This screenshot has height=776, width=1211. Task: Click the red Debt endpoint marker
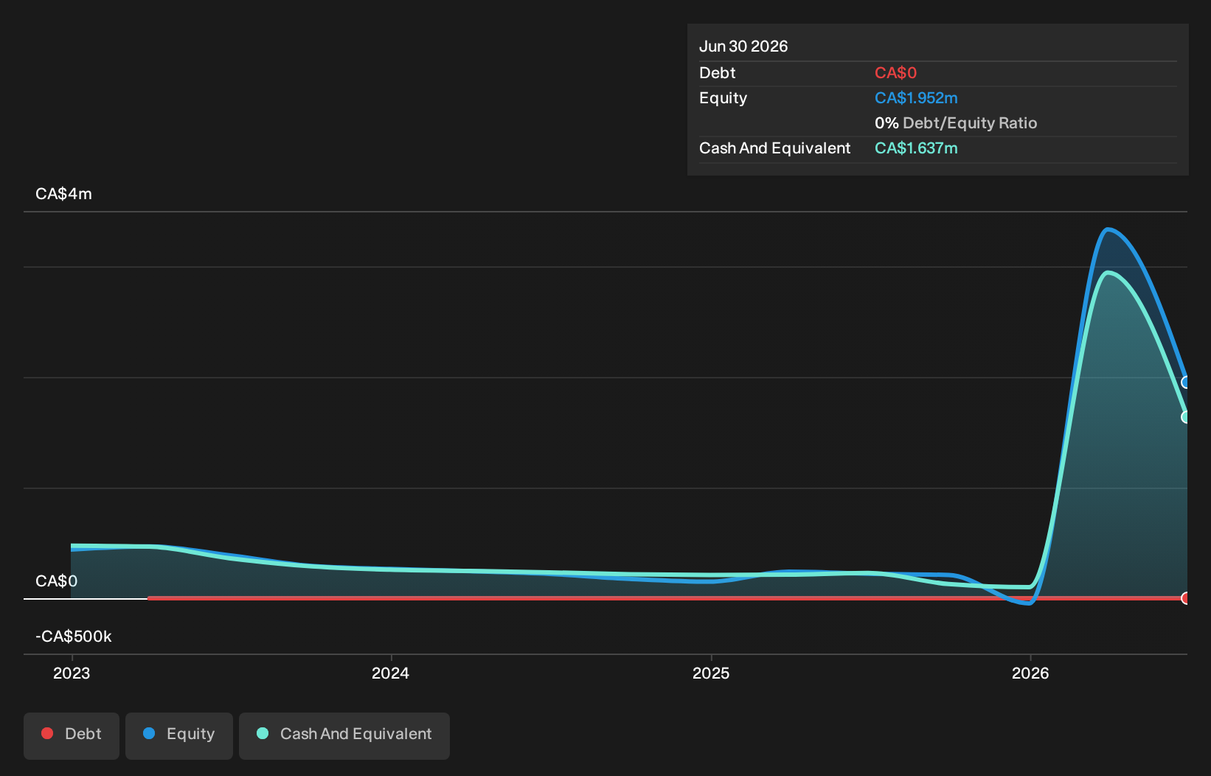(x=1186, y=598)
